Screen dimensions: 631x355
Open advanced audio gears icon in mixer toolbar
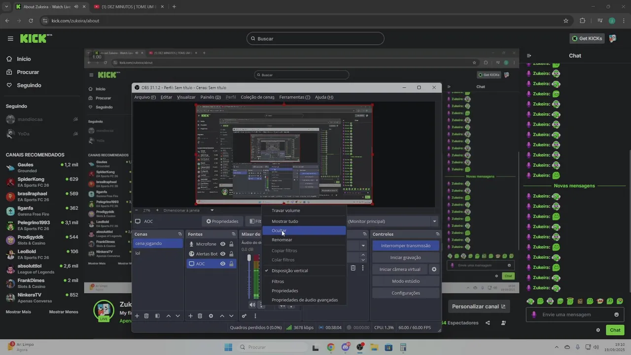(x=244, y=316)
